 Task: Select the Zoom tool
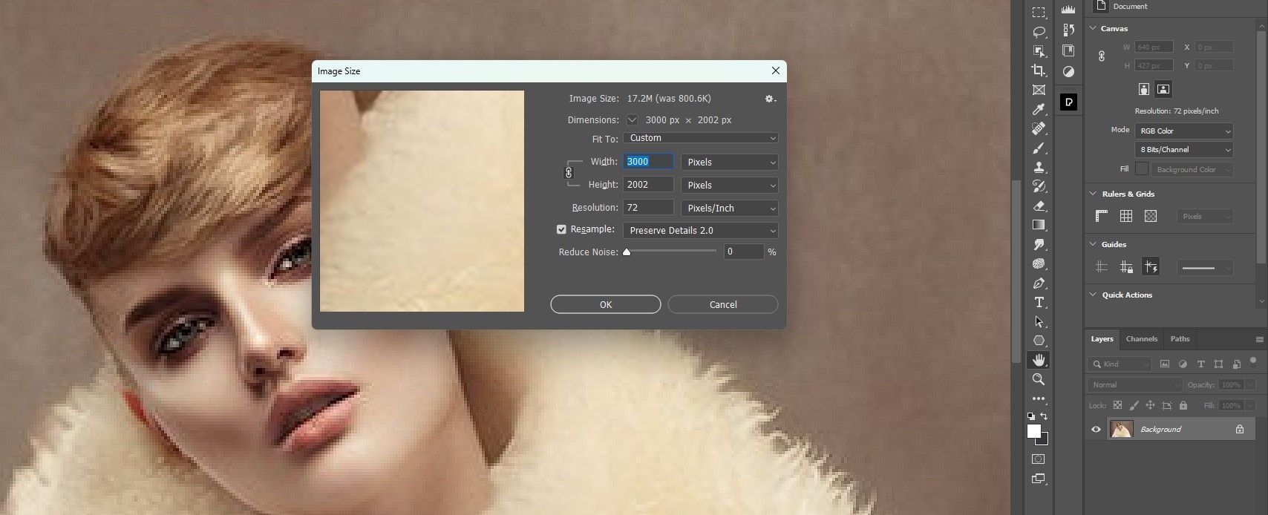[1039, 379]
